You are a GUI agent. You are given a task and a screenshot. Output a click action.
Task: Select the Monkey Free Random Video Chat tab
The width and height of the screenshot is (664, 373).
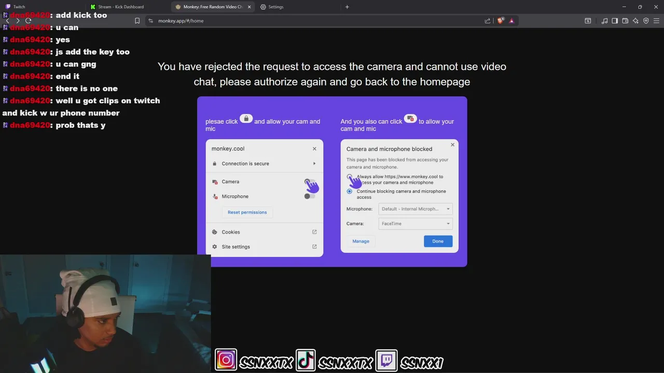[213, 7]
